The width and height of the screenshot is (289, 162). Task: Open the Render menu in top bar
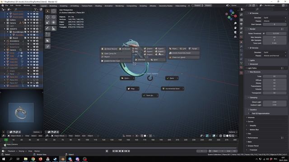pos(18,5)
